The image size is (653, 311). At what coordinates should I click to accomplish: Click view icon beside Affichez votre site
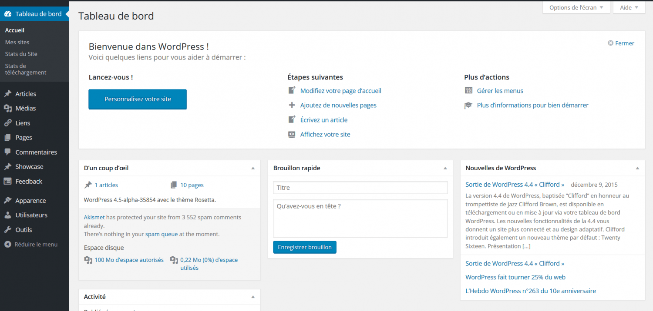pos(292,135)
